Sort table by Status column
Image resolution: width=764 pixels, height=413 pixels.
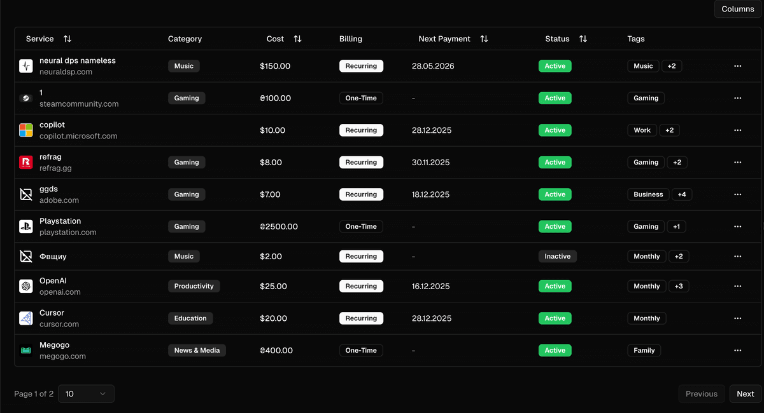tap(583, 39)
